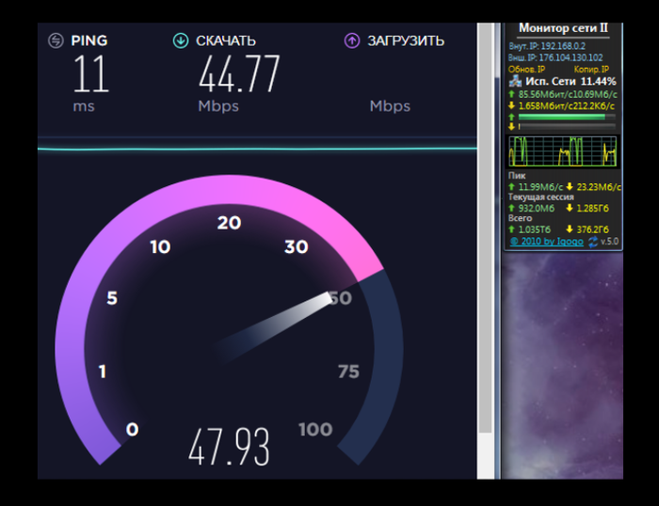Screen dimensions: 659x506
Task: Click the network traffic graph
Action: tap(563, 150)
